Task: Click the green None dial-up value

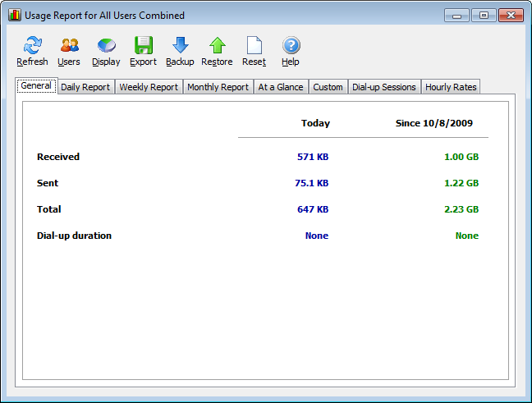Action: [467, 236]
